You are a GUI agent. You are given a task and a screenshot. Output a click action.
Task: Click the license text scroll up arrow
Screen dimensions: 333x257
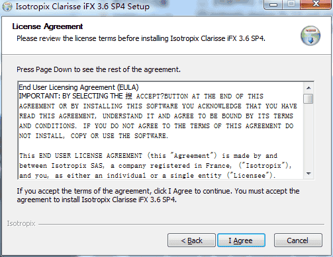click(x=309, y=88)
